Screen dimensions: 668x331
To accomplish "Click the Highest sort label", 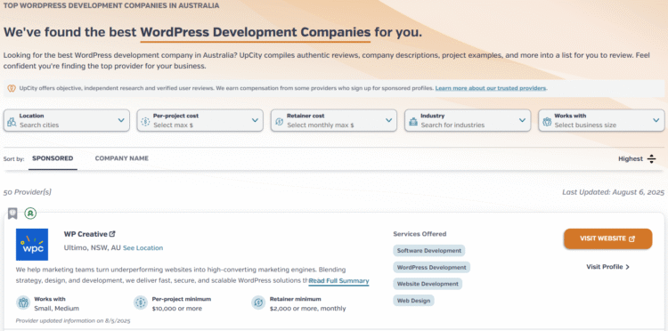I will coord(631,159).
